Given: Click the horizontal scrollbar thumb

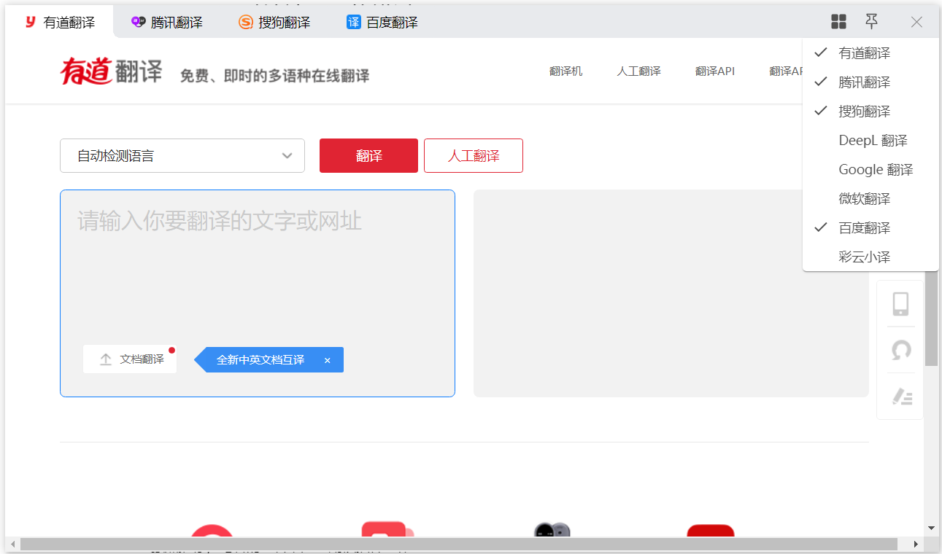Looking at the screenshot, I should (x=458, y=545).
